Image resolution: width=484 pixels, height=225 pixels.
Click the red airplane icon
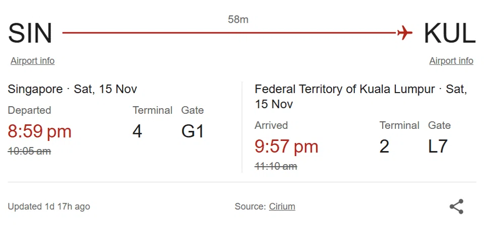[404, 33]
